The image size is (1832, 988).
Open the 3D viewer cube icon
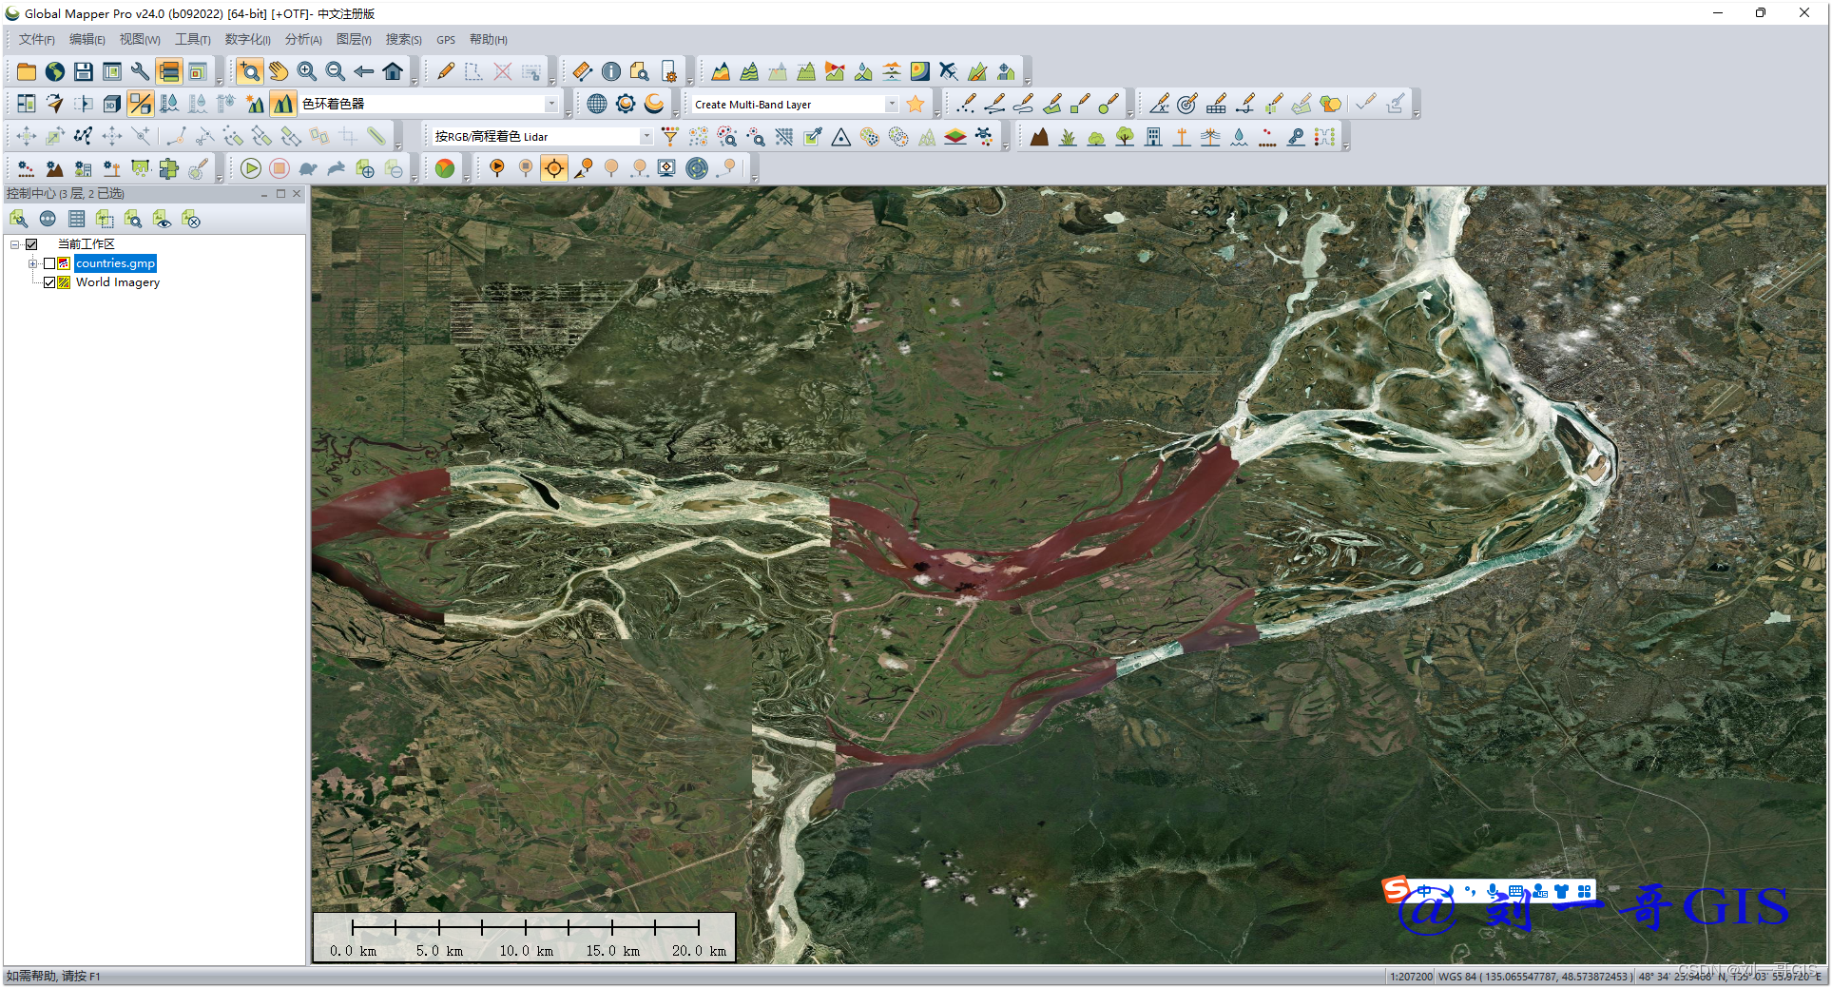(x=112, y=104)
